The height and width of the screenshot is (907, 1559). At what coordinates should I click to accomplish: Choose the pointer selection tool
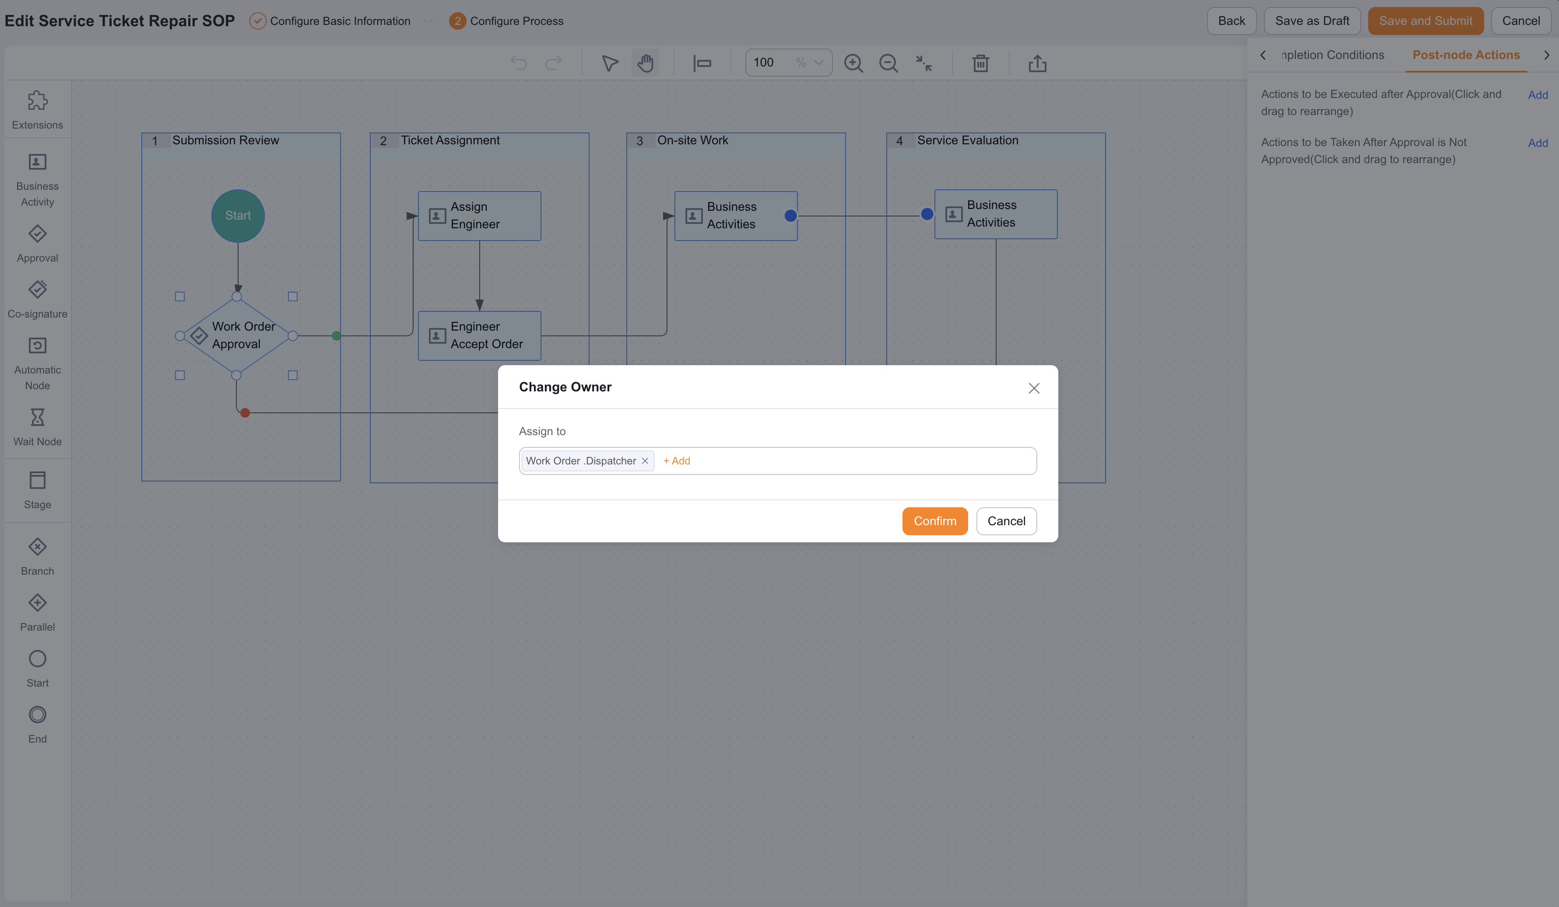[x=610, y=63]
